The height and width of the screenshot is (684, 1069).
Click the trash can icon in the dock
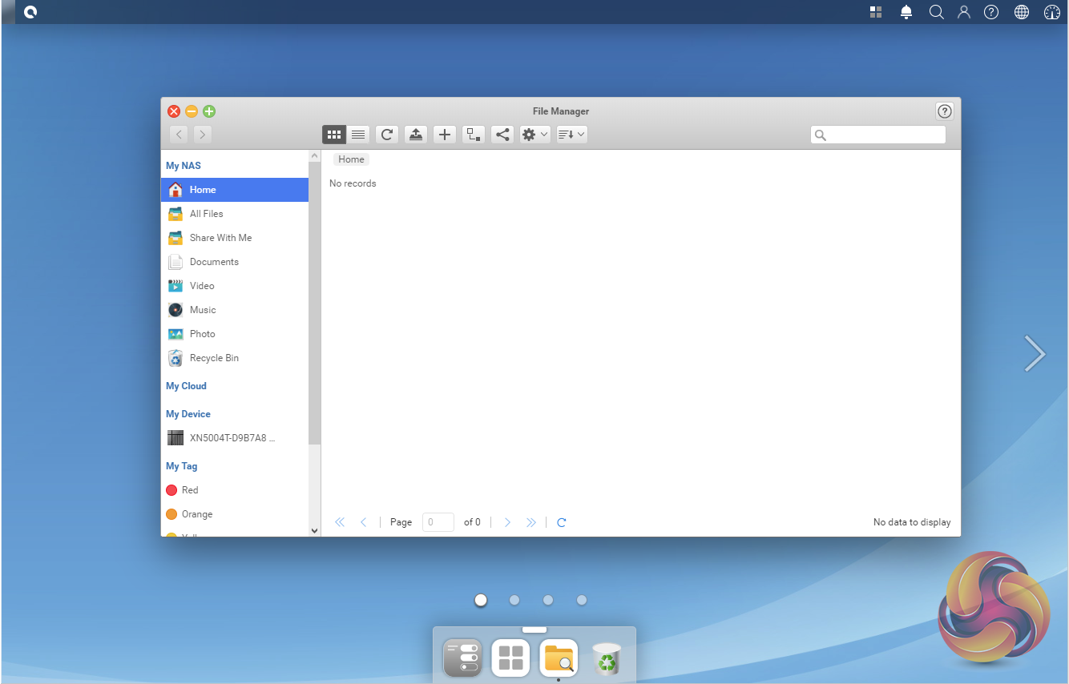(607, 658)
